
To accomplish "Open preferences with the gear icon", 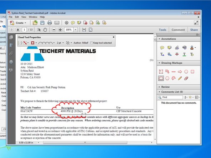I will coord(67,23).
